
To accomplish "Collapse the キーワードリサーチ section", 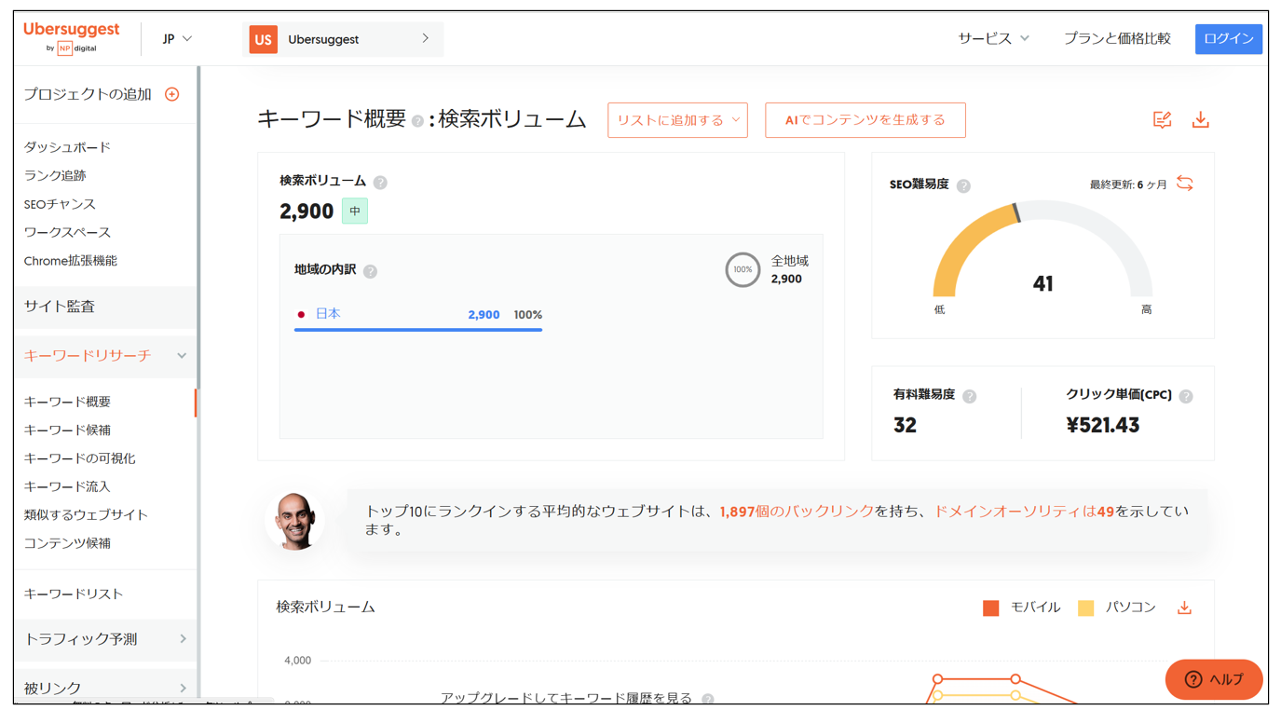I will pos(105,355).
